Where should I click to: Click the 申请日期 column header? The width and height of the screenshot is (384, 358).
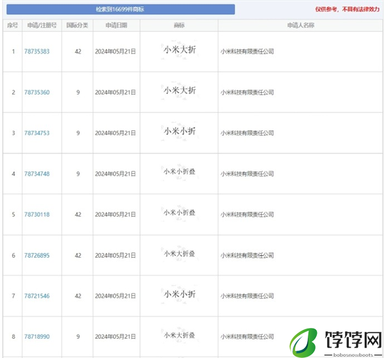coord(116,25)
